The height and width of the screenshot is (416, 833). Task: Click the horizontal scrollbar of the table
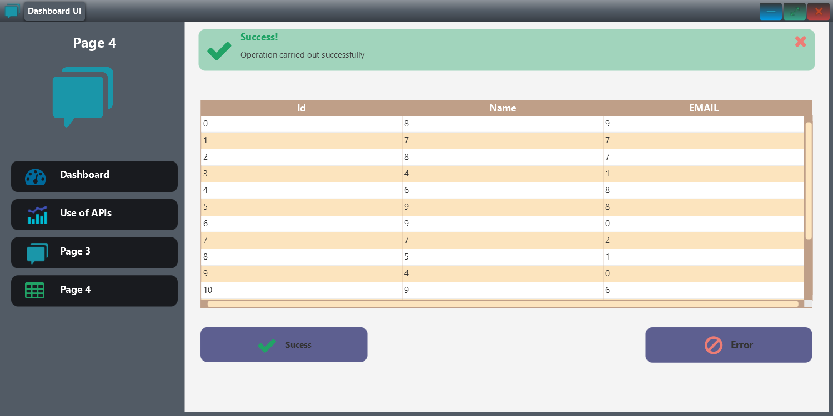coord(503,304)
